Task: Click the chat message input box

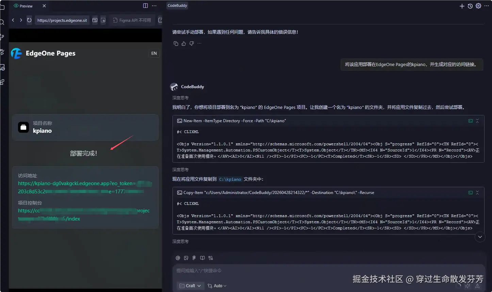Action: (x=328, y=271)
